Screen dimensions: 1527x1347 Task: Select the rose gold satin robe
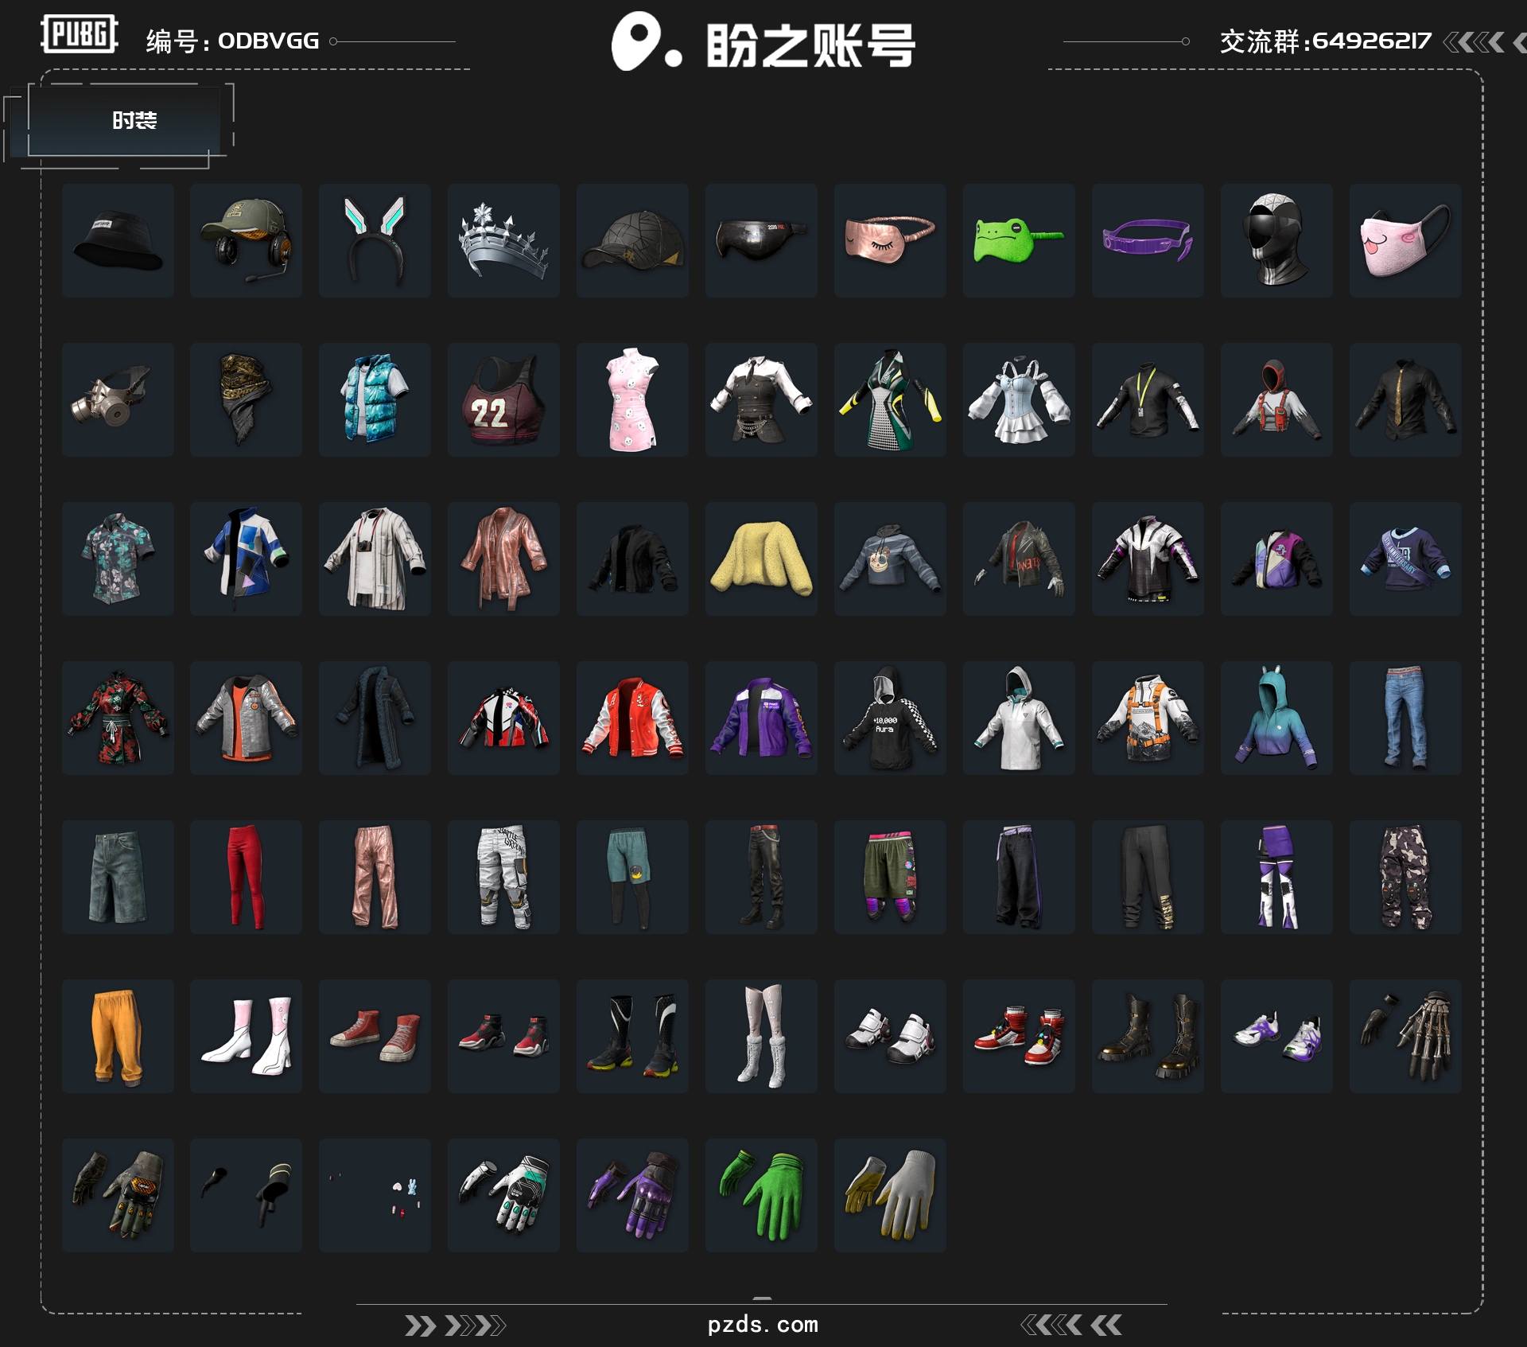504,559
